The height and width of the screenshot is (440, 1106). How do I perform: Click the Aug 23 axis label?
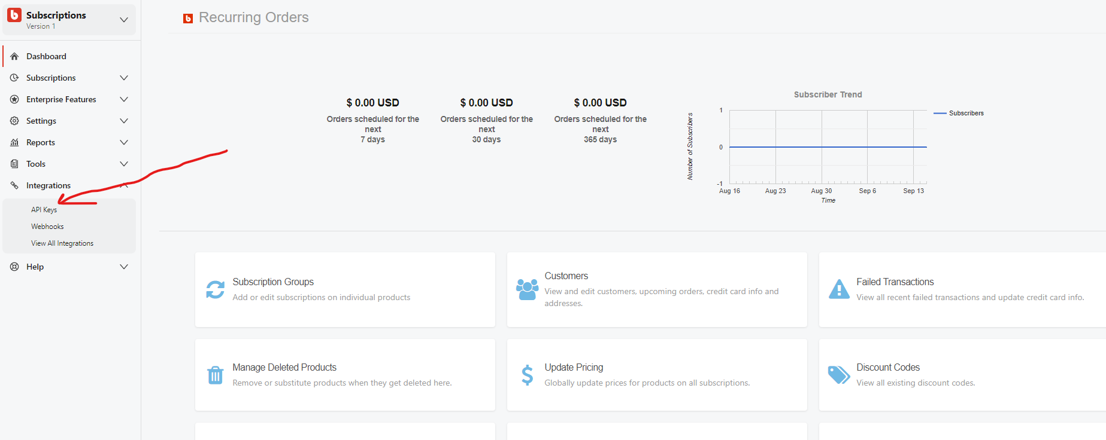pyautogui.click(x=775, y=191)
